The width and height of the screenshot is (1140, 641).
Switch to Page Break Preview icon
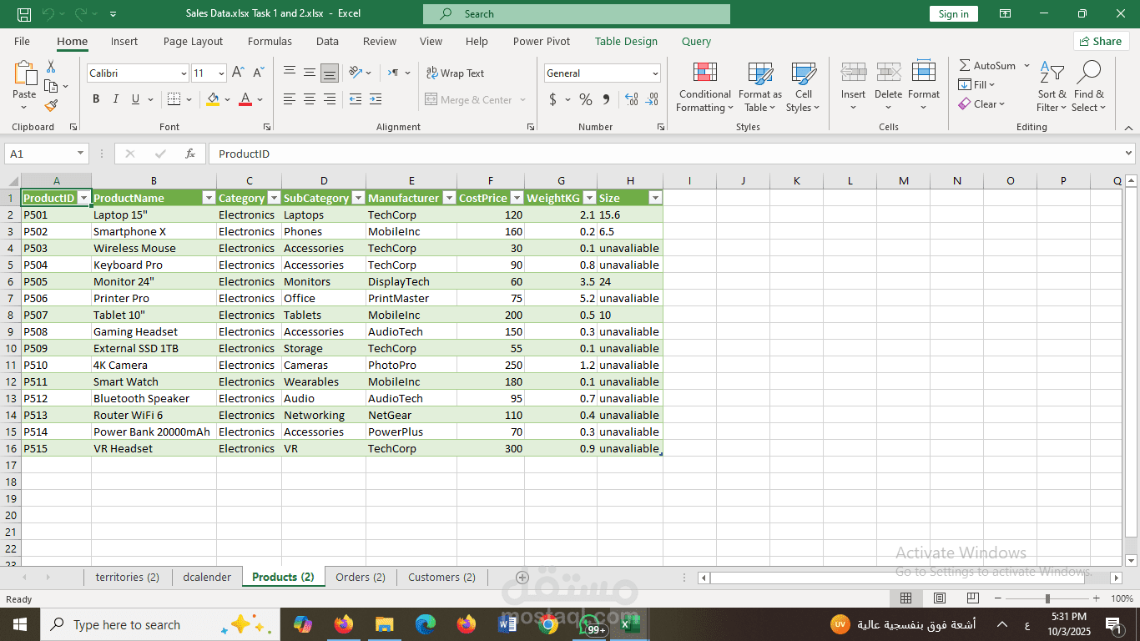click(x=973, y=598)
